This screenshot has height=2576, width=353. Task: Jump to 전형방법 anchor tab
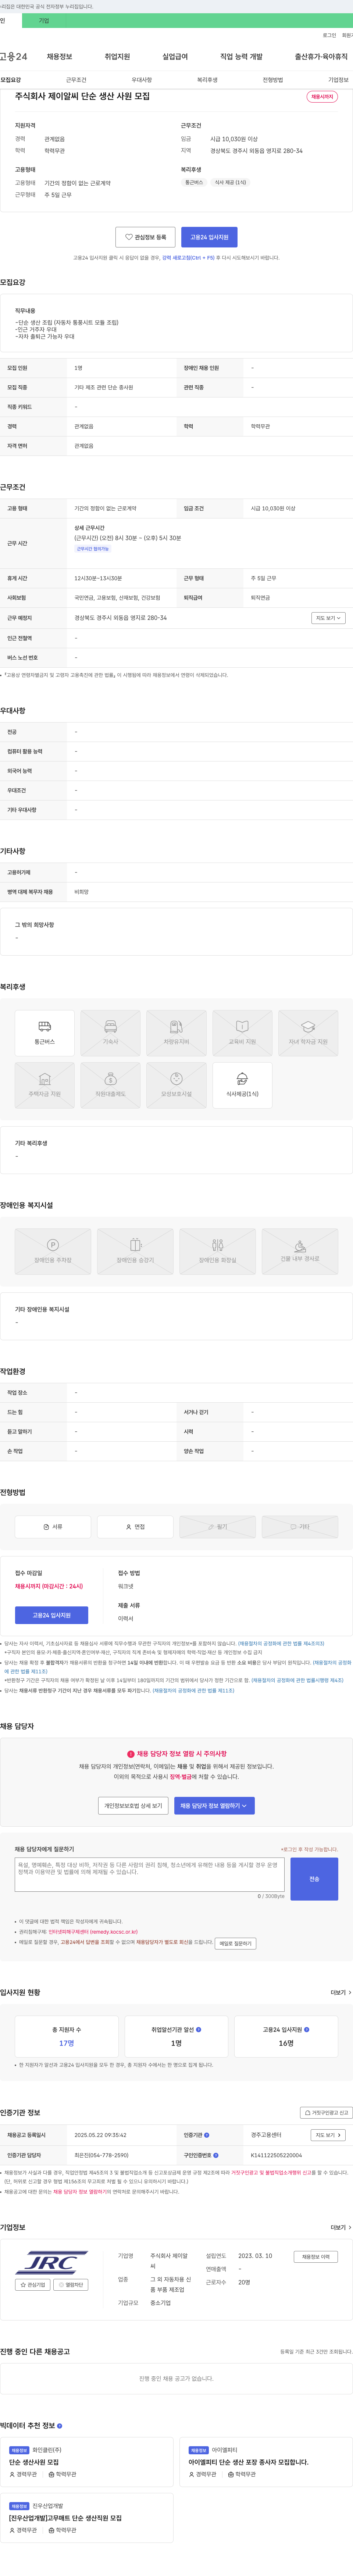273,80
